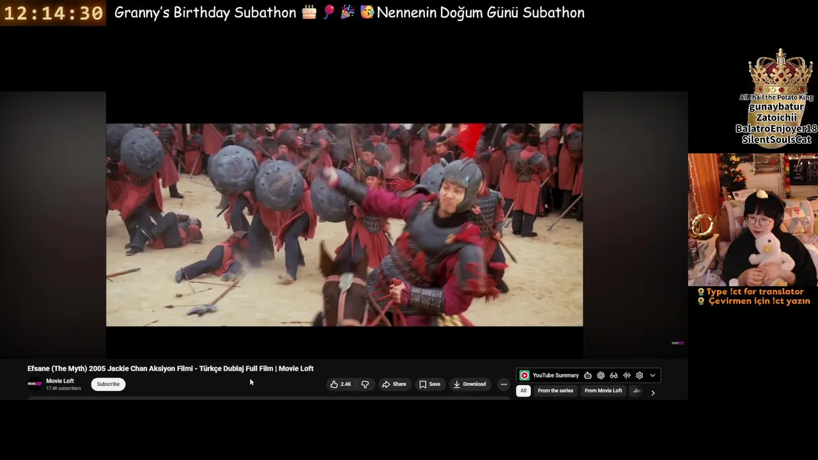This screenshot has width=818, height=460.
Task: Save the video to a playlist
Action: 429,384
